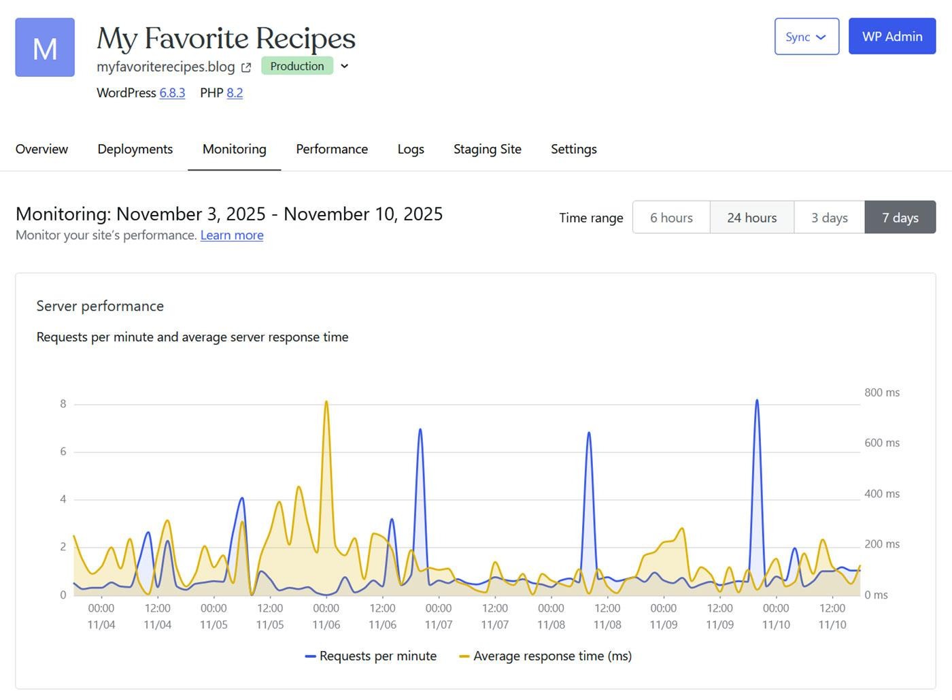Screen dimensions: 952x700
Task: Switch to the Overview tab
Action: [41, 149]
